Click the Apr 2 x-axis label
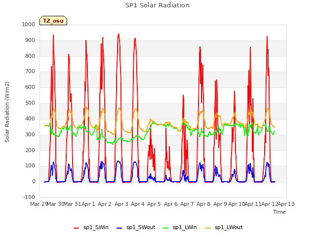 [105, 204]
